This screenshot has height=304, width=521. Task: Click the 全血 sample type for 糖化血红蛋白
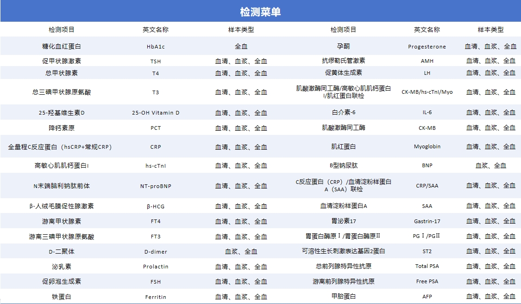pos(241,46)
